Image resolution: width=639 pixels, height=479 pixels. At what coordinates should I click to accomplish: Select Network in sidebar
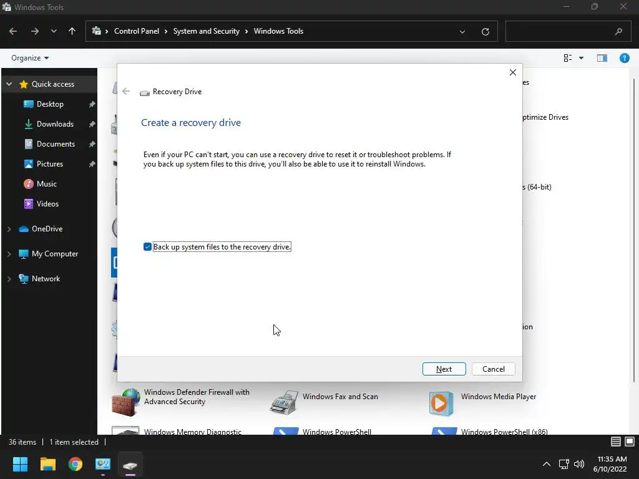[x=46, y=279]
